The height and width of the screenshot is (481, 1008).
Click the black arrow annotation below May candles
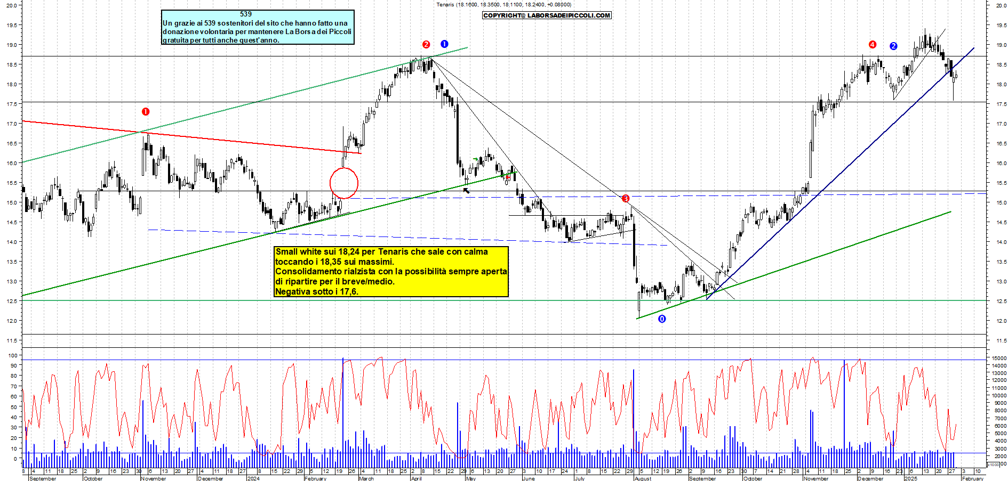point(467,190)
